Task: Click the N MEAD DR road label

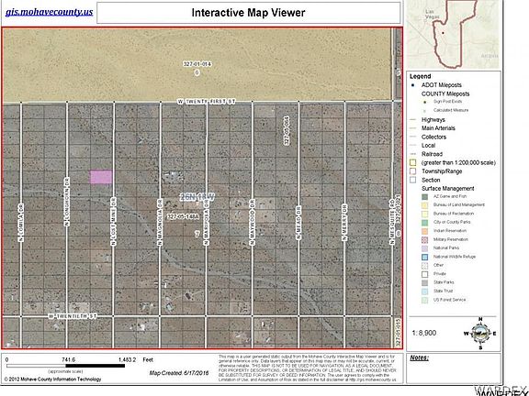Action: (x=298, y=222)
